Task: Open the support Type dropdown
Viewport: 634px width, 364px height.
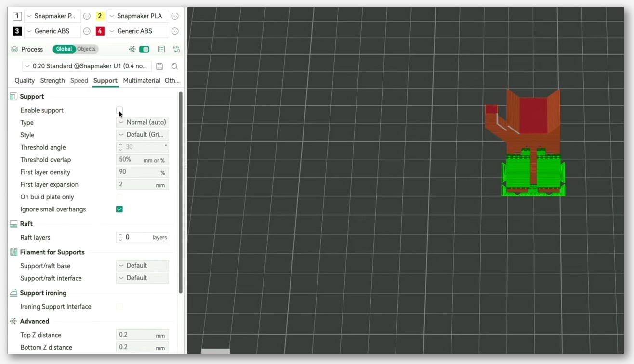Action: click(143, 122)
